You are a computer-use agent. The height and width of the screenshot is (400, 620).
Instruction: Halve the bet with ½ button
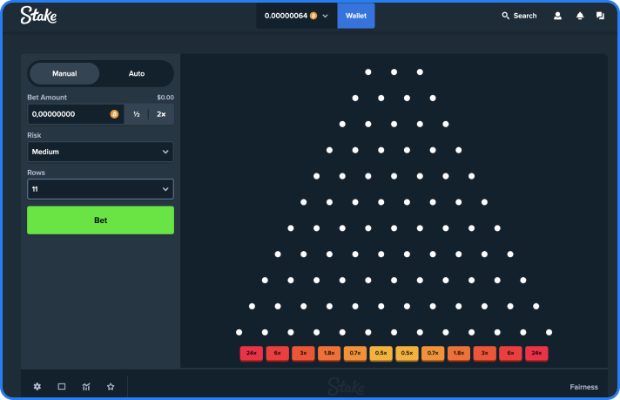[x=137, y=114]
